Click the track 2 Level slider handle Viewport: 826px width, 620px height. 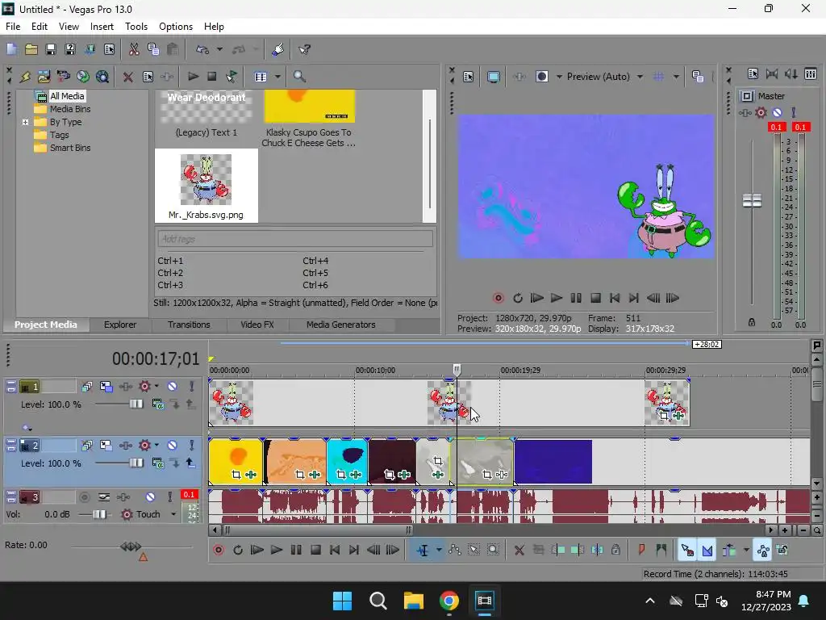[x=136, y=463]
